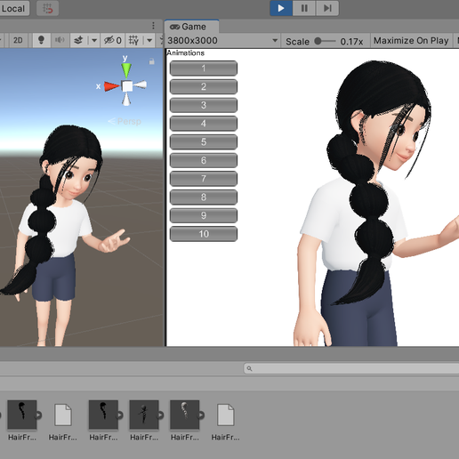459x459 pixels.
Task: Select the third HairFr... braid thumbnail
Action: (x=103, y=415)
